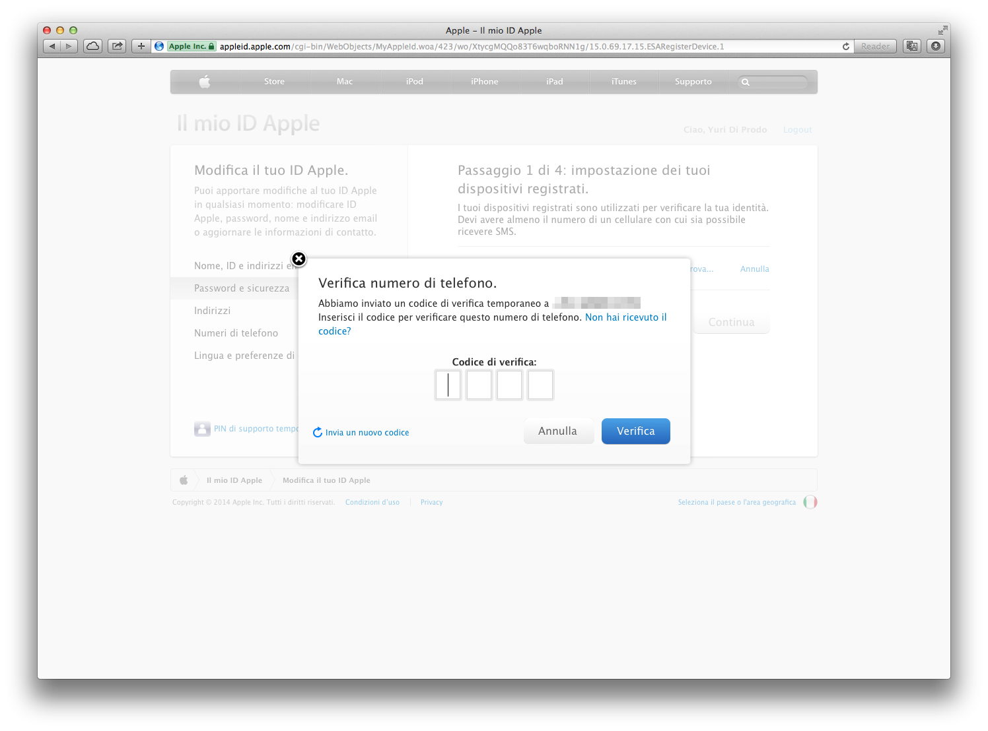The width and height of the screenshot is (988, 731).
Task: Click the 'Verifica numero di telefono.' heading
Action: click(x=407, y=283)
